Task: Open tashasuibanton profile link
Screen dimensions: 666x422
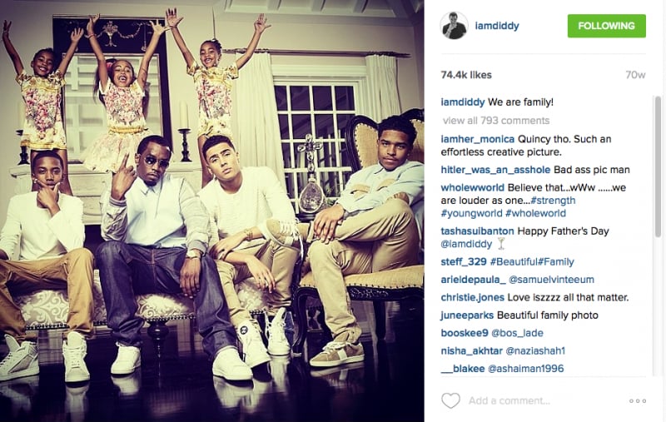Action: [x=477, y=231]
